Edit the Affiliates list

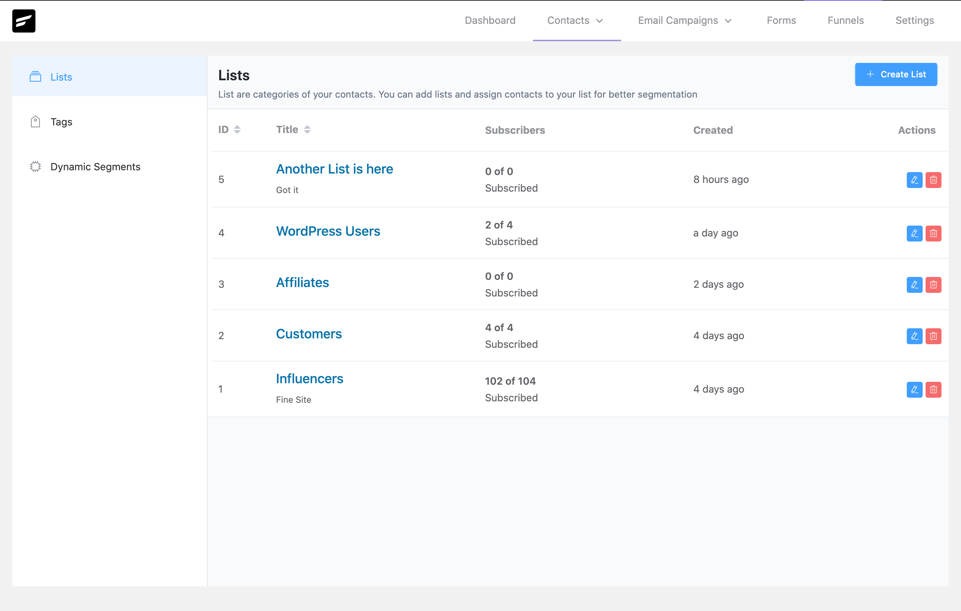914,285
